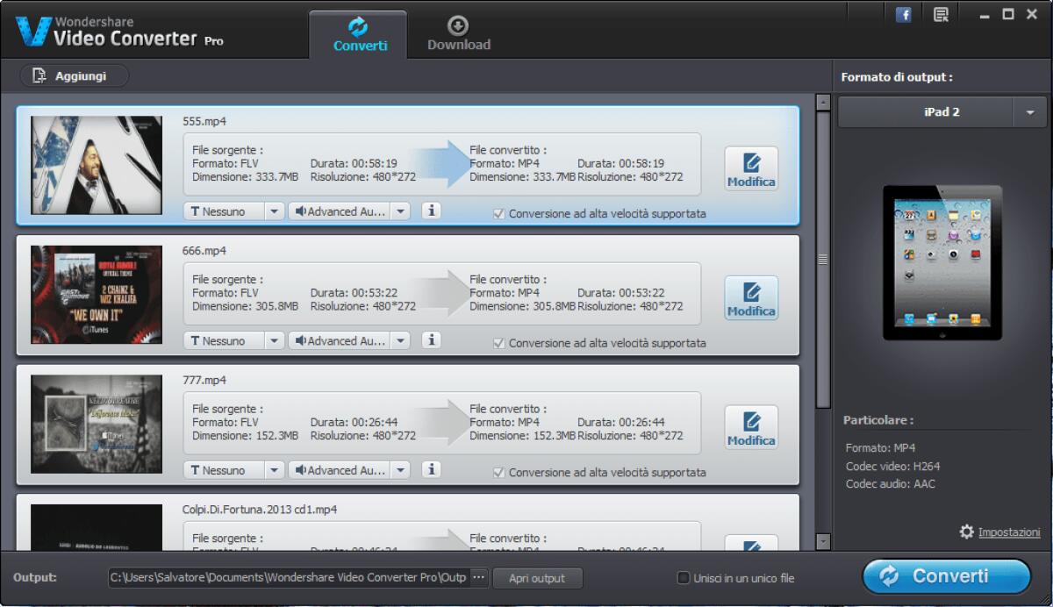Click the Aggiungi add-file icon
The width and height of the screenshot is (1053, 607).
39,75
